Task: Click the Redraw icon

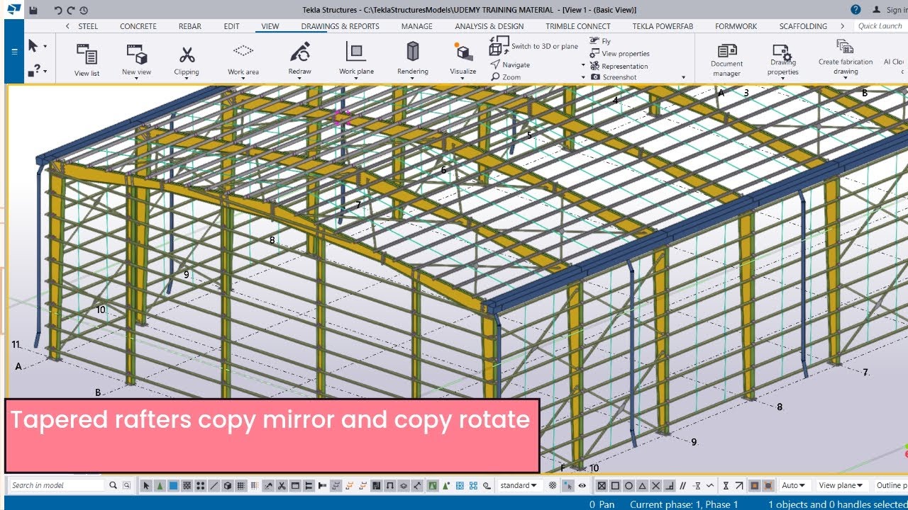Action: (300, 52)
